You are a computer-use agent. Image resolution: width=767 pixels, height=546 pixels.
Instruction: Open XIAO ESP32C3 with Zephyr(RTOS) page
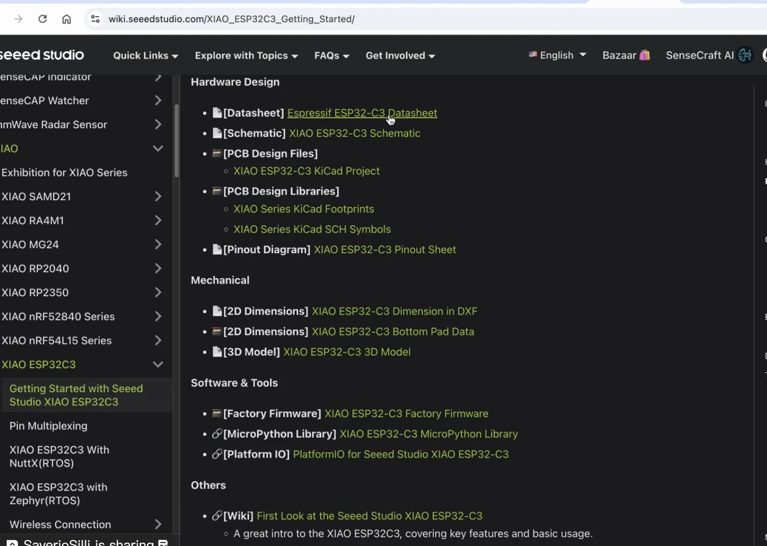(58, 494)
